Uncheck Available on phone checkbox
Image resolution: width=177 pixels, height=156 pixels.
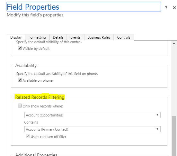[x=20, y=80]
